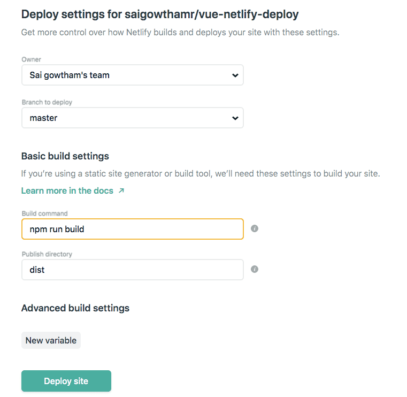Click the info icon beside Publish directory
This screenshot has width=407, height=397.
click(255, 269)
